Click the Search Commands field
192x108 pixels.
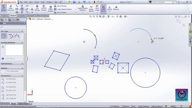pos(162,2)
